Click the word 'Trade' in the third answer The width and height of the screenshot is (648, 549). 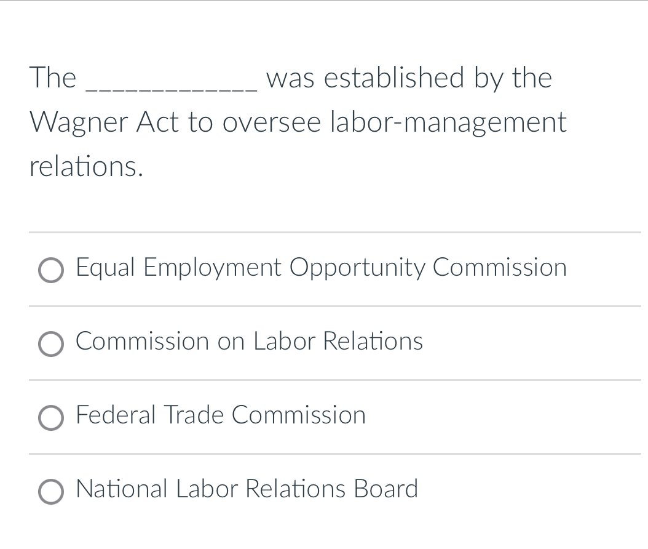[x=194, y=415]
